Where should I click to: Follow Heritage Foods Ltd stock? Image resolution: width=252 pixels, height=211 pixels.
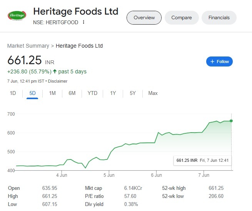point(219,61)
